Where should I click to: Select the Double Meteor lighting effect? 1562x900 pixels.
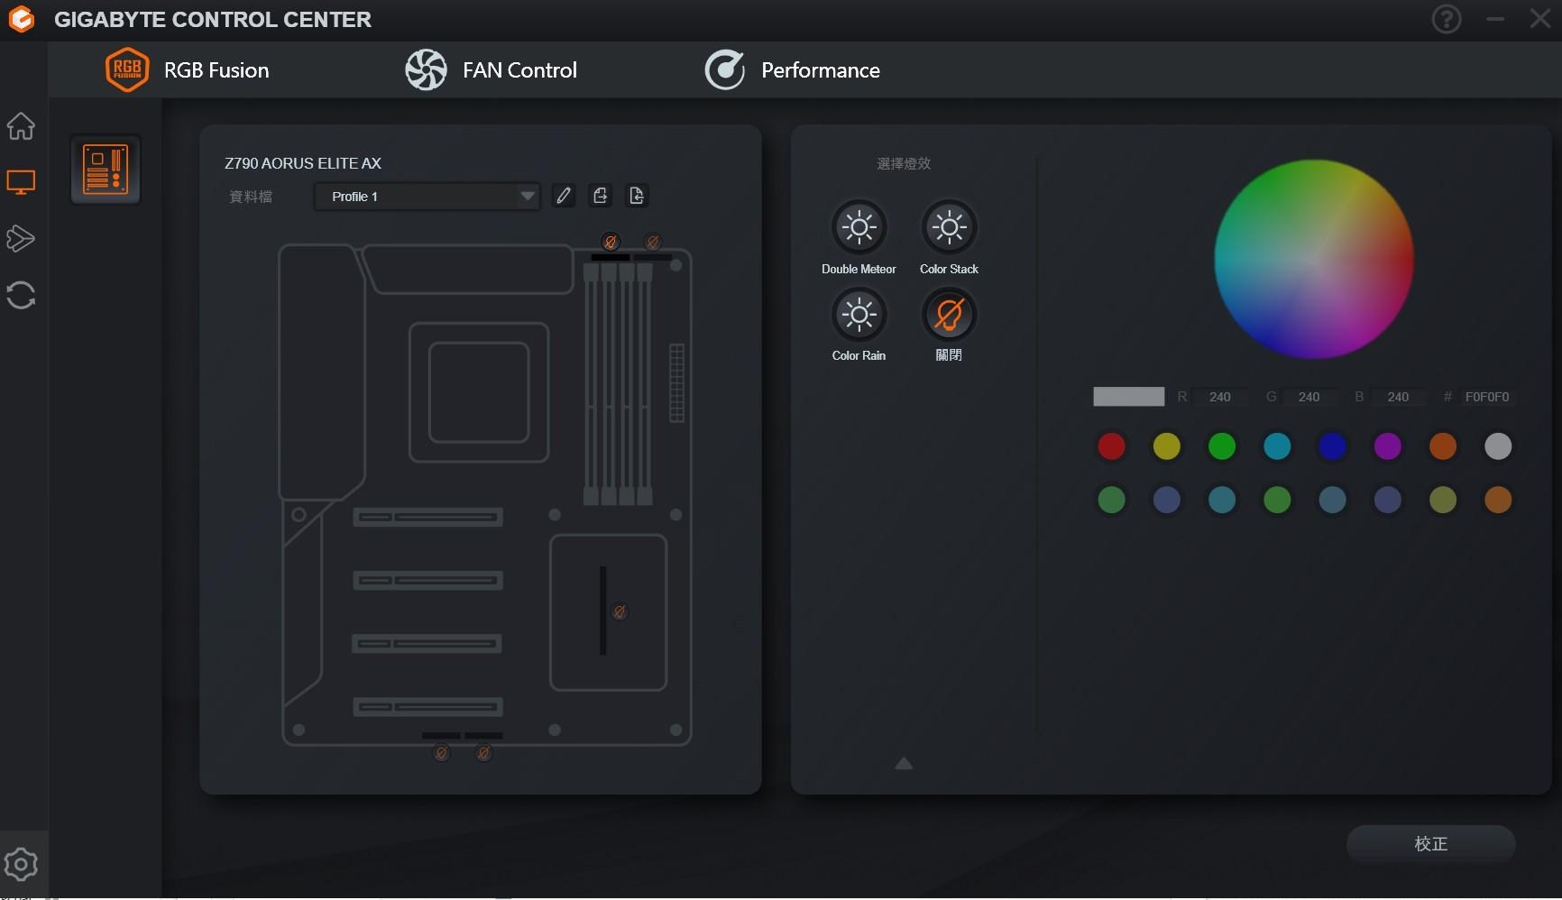[x=859, y=227]
